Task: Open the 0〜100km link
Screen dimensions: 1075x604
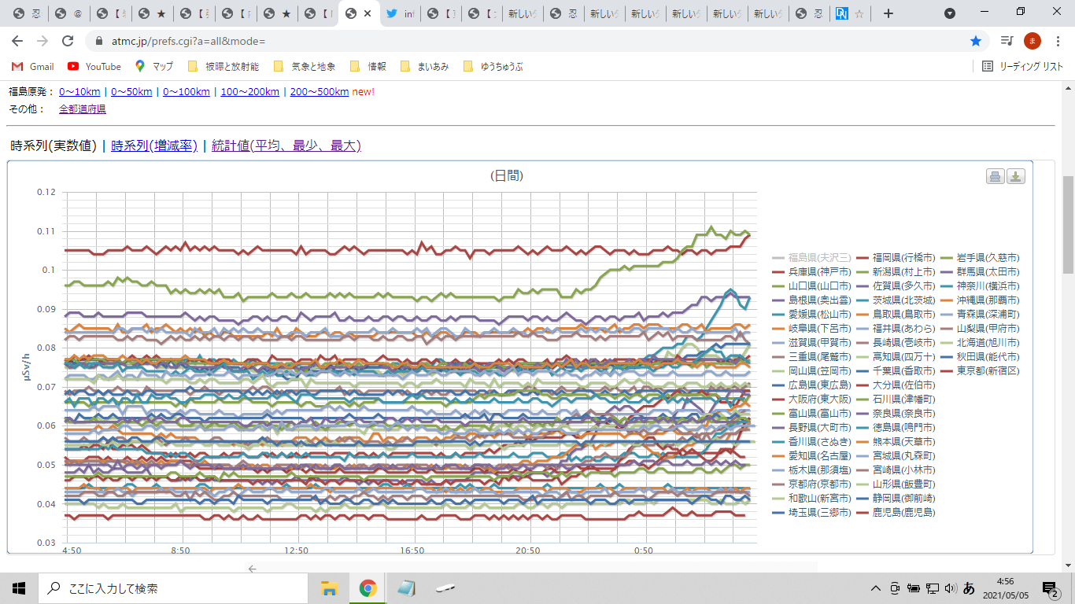Action: point(187,92)
